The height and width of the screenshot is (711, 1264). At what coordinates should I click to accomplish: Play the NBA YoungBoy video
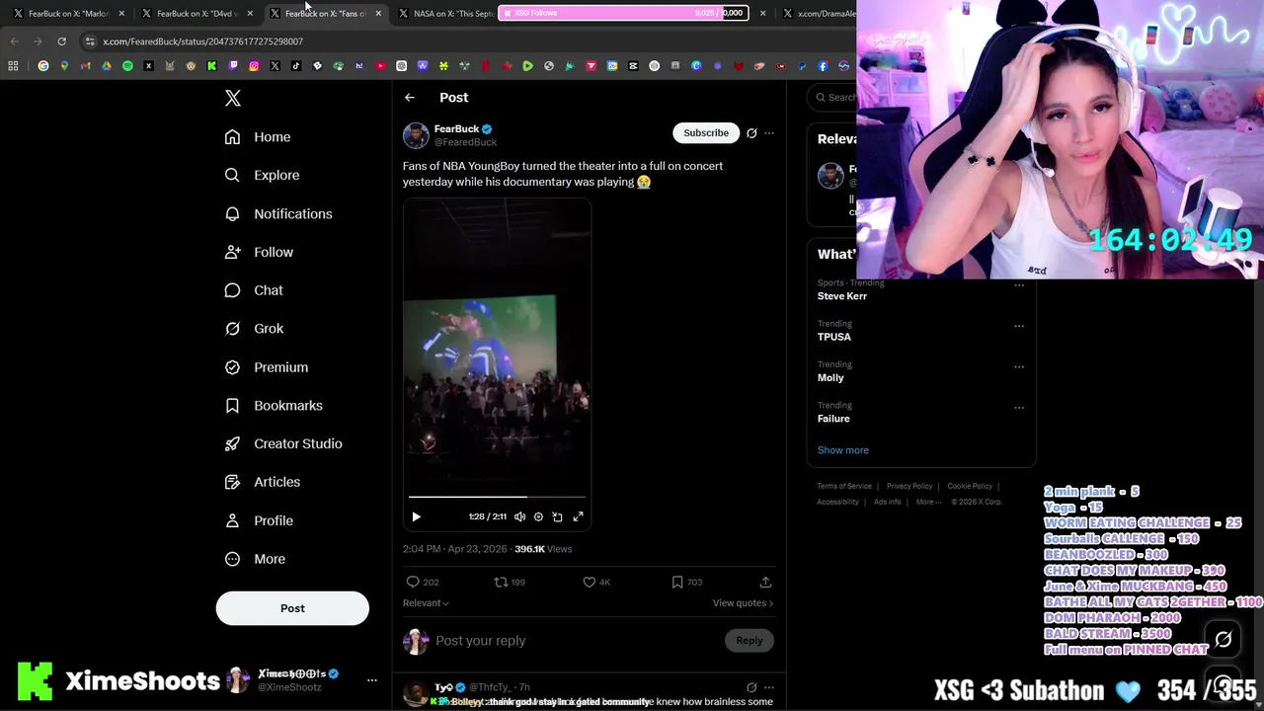pos(416,516)
